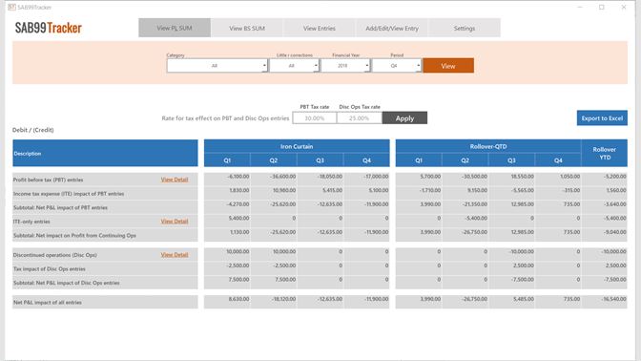The width and height of the screenshot is (641, 361).
Task: Click Net P&L impact of all entries label
Action: click(48, 303)
